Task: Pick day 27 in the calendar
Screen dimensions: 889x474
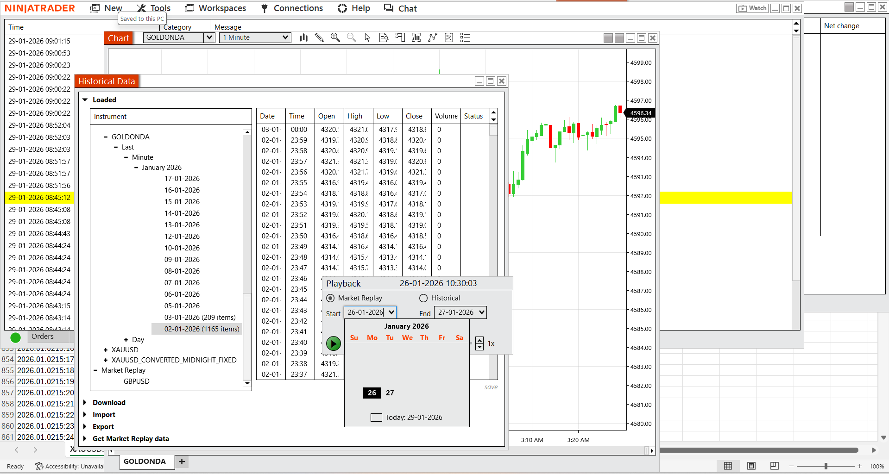Action: [x=390, y=393]
